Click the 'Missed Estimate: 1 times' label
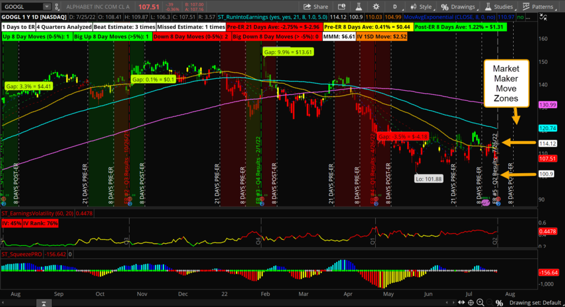The height and width of the screenshot is (307, 565). [191, 27]
